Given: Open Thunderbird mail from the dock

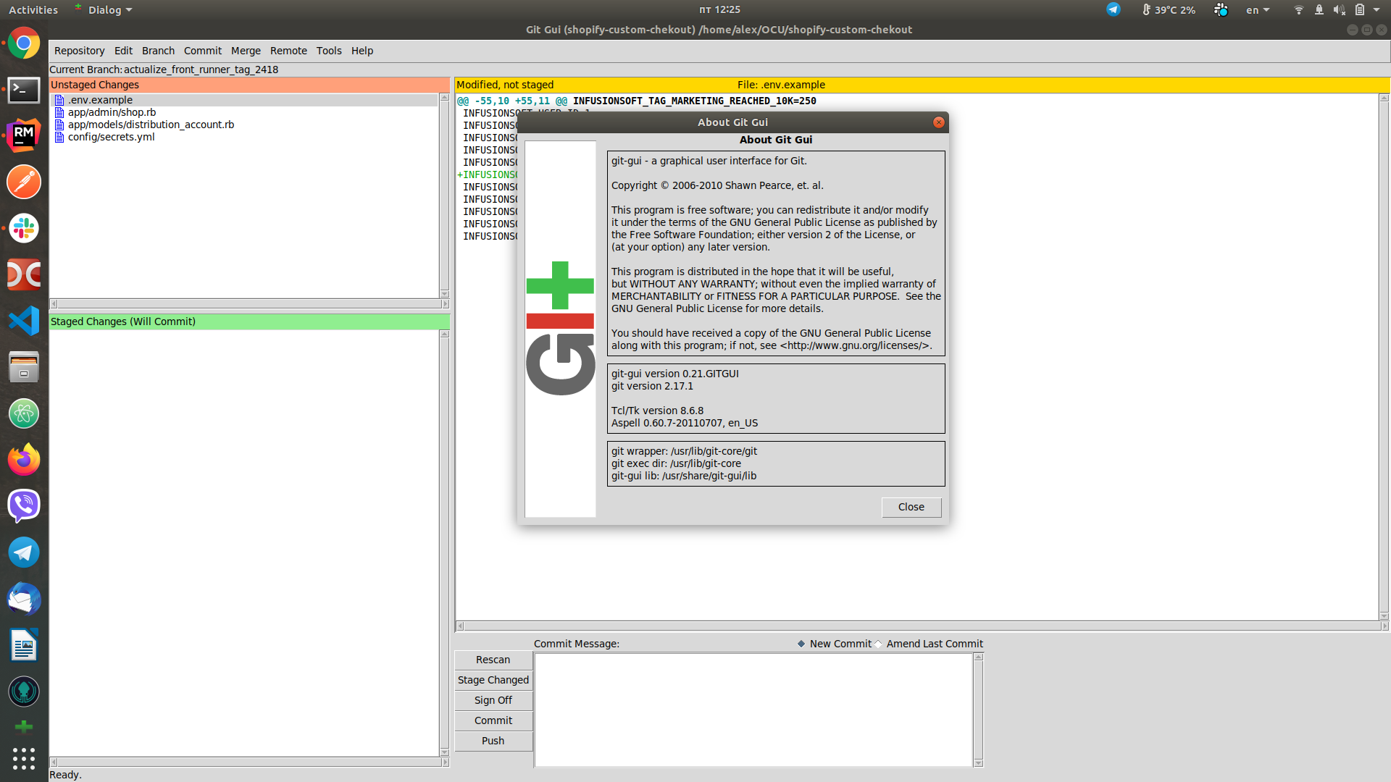Looking at the screenshot, I should [x=24, y=599].
